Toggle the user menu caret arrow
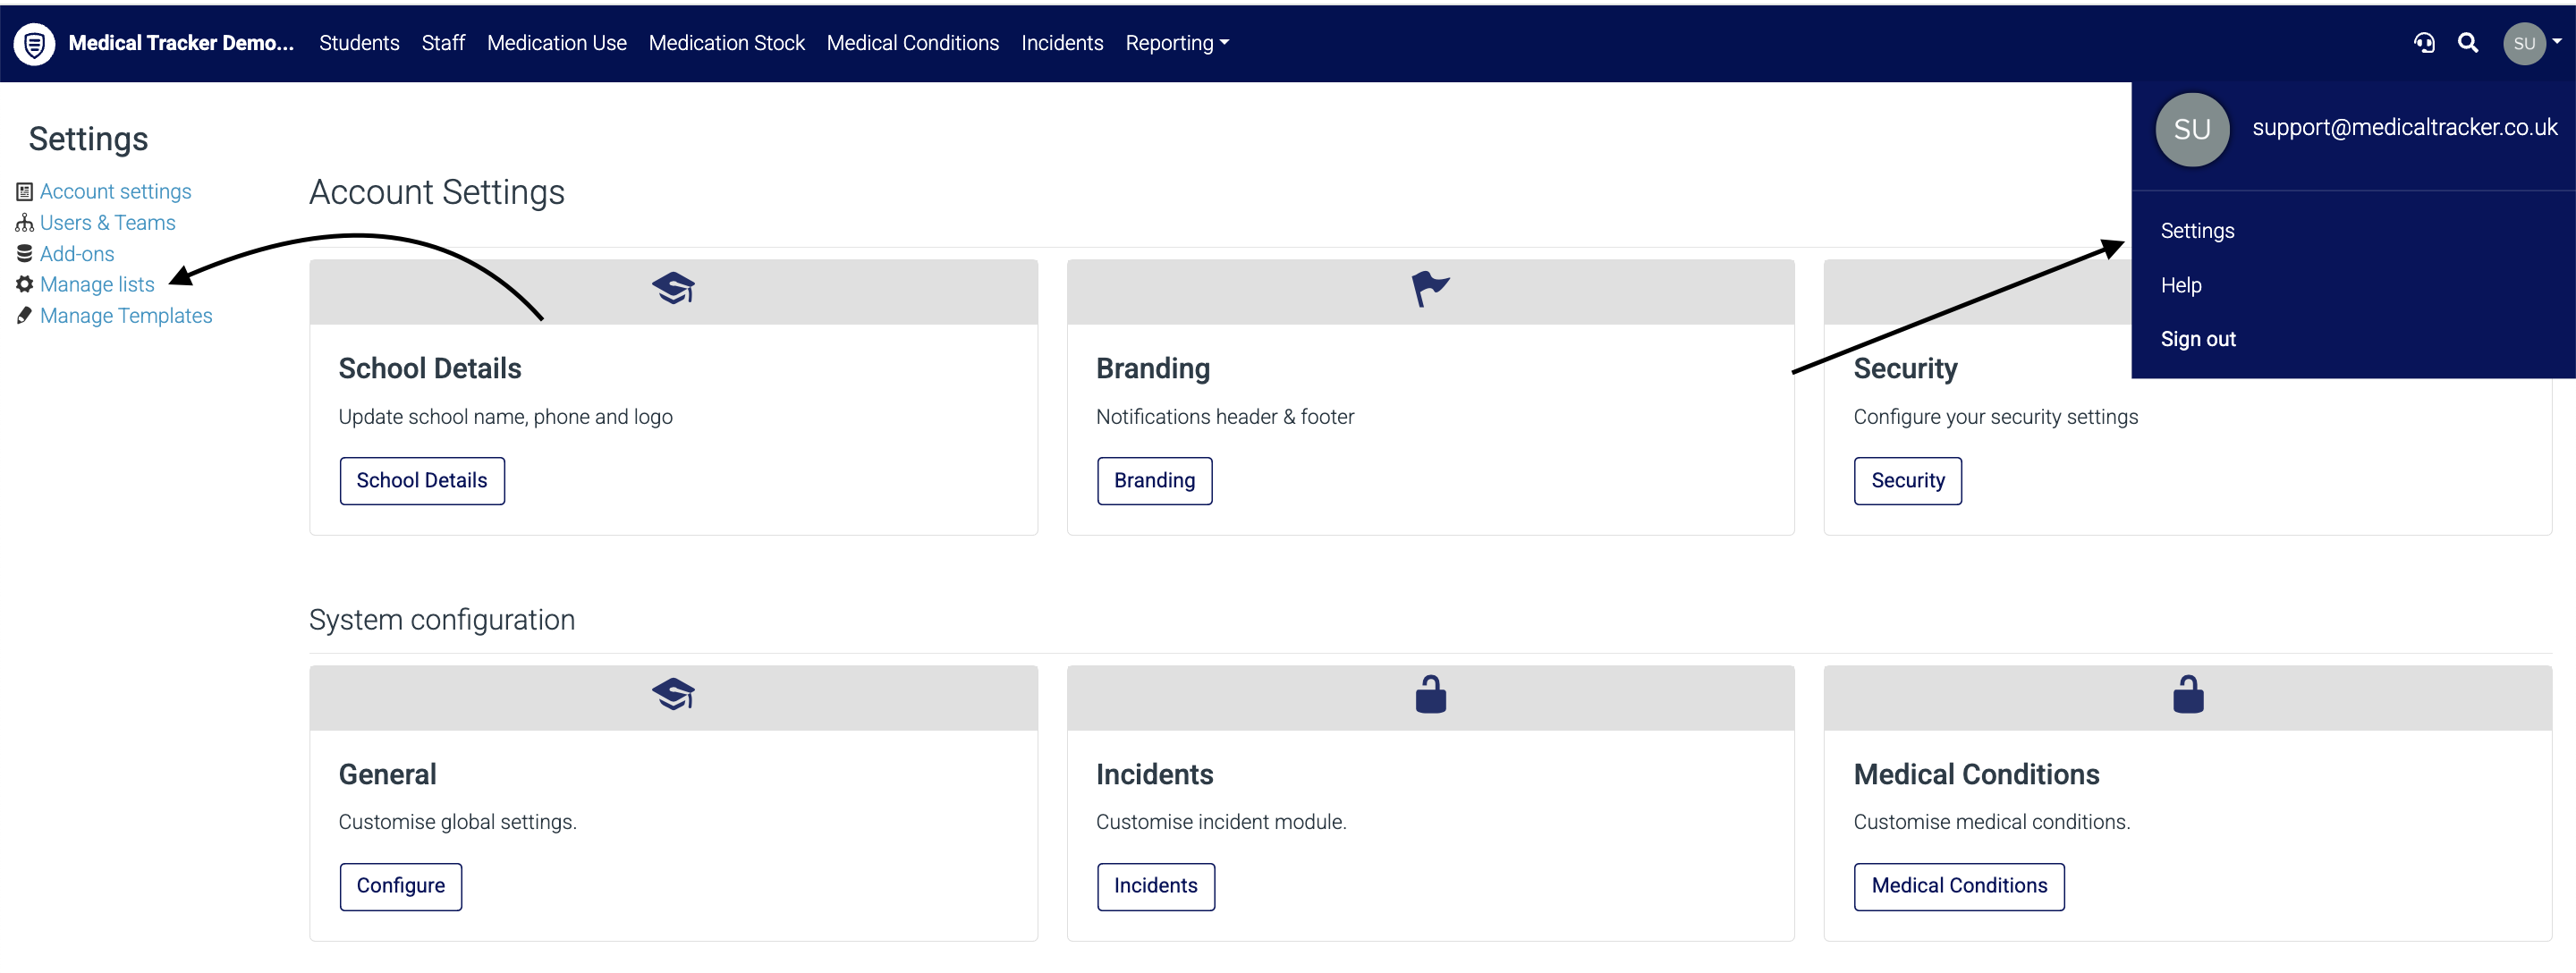The height and width of the screenshot is (973, 2576). (x=2557, y=42)
